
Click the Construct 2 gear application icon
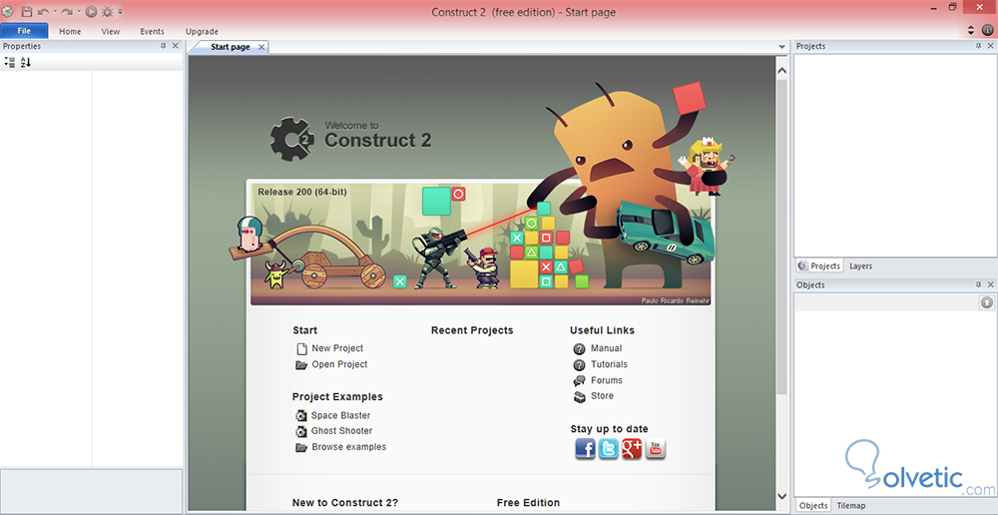[x=7, y=11]
